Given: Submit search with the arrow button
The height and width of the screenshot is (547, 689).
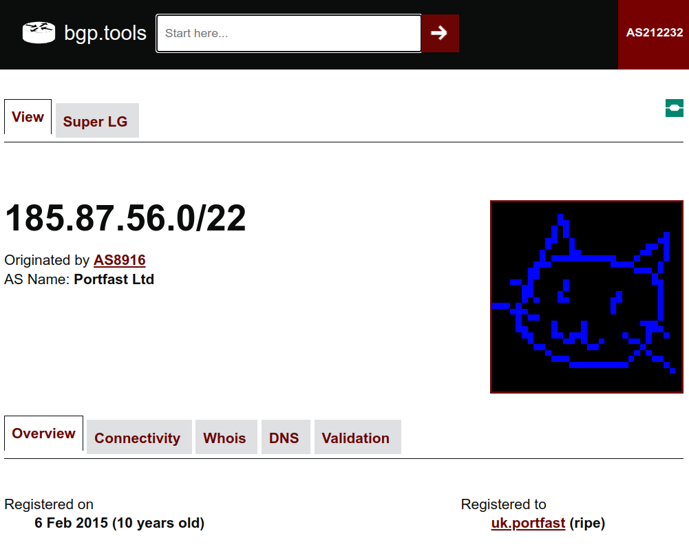Looking at the screenshot, I should (x=440, y=34).
